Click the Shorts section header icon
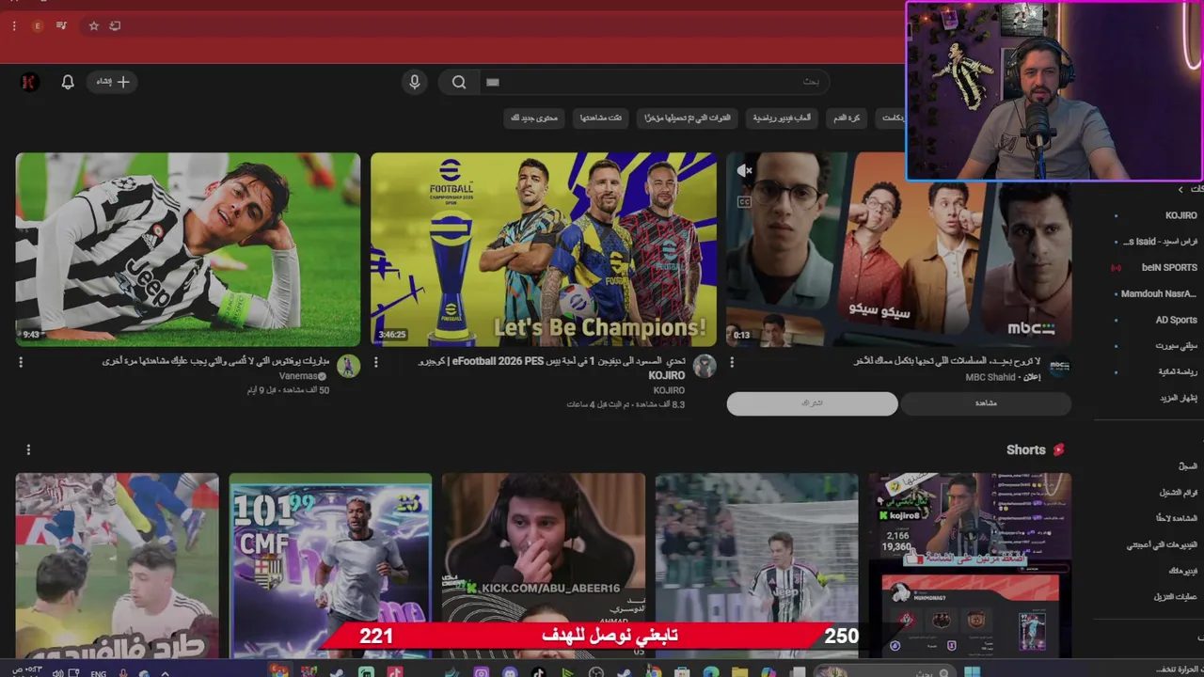Image resolution: width=1204 pixels, height=677 pixels. pos(1058,449)
